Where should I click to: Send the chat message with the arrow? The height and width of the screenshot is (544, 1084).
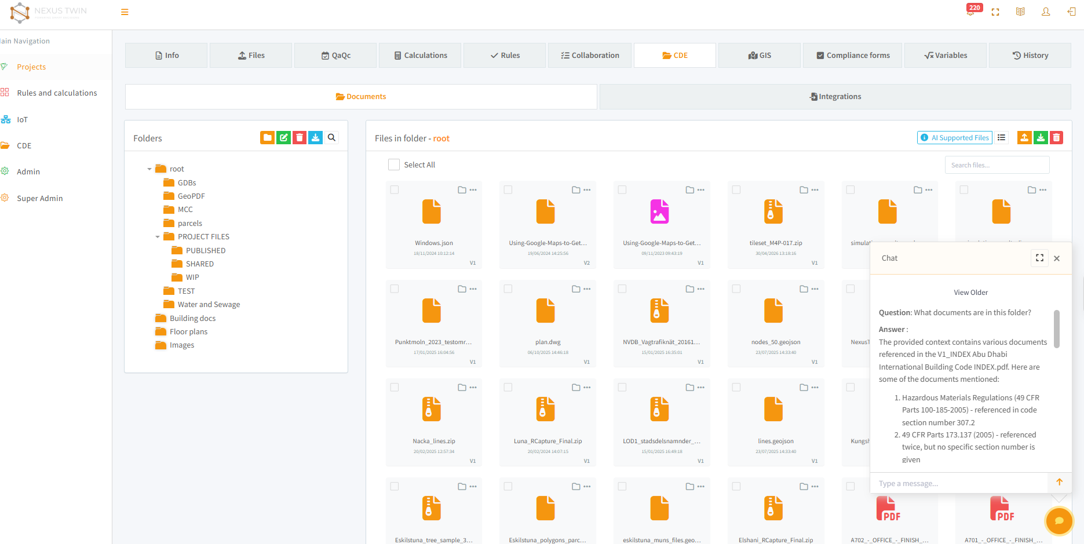1059,482
